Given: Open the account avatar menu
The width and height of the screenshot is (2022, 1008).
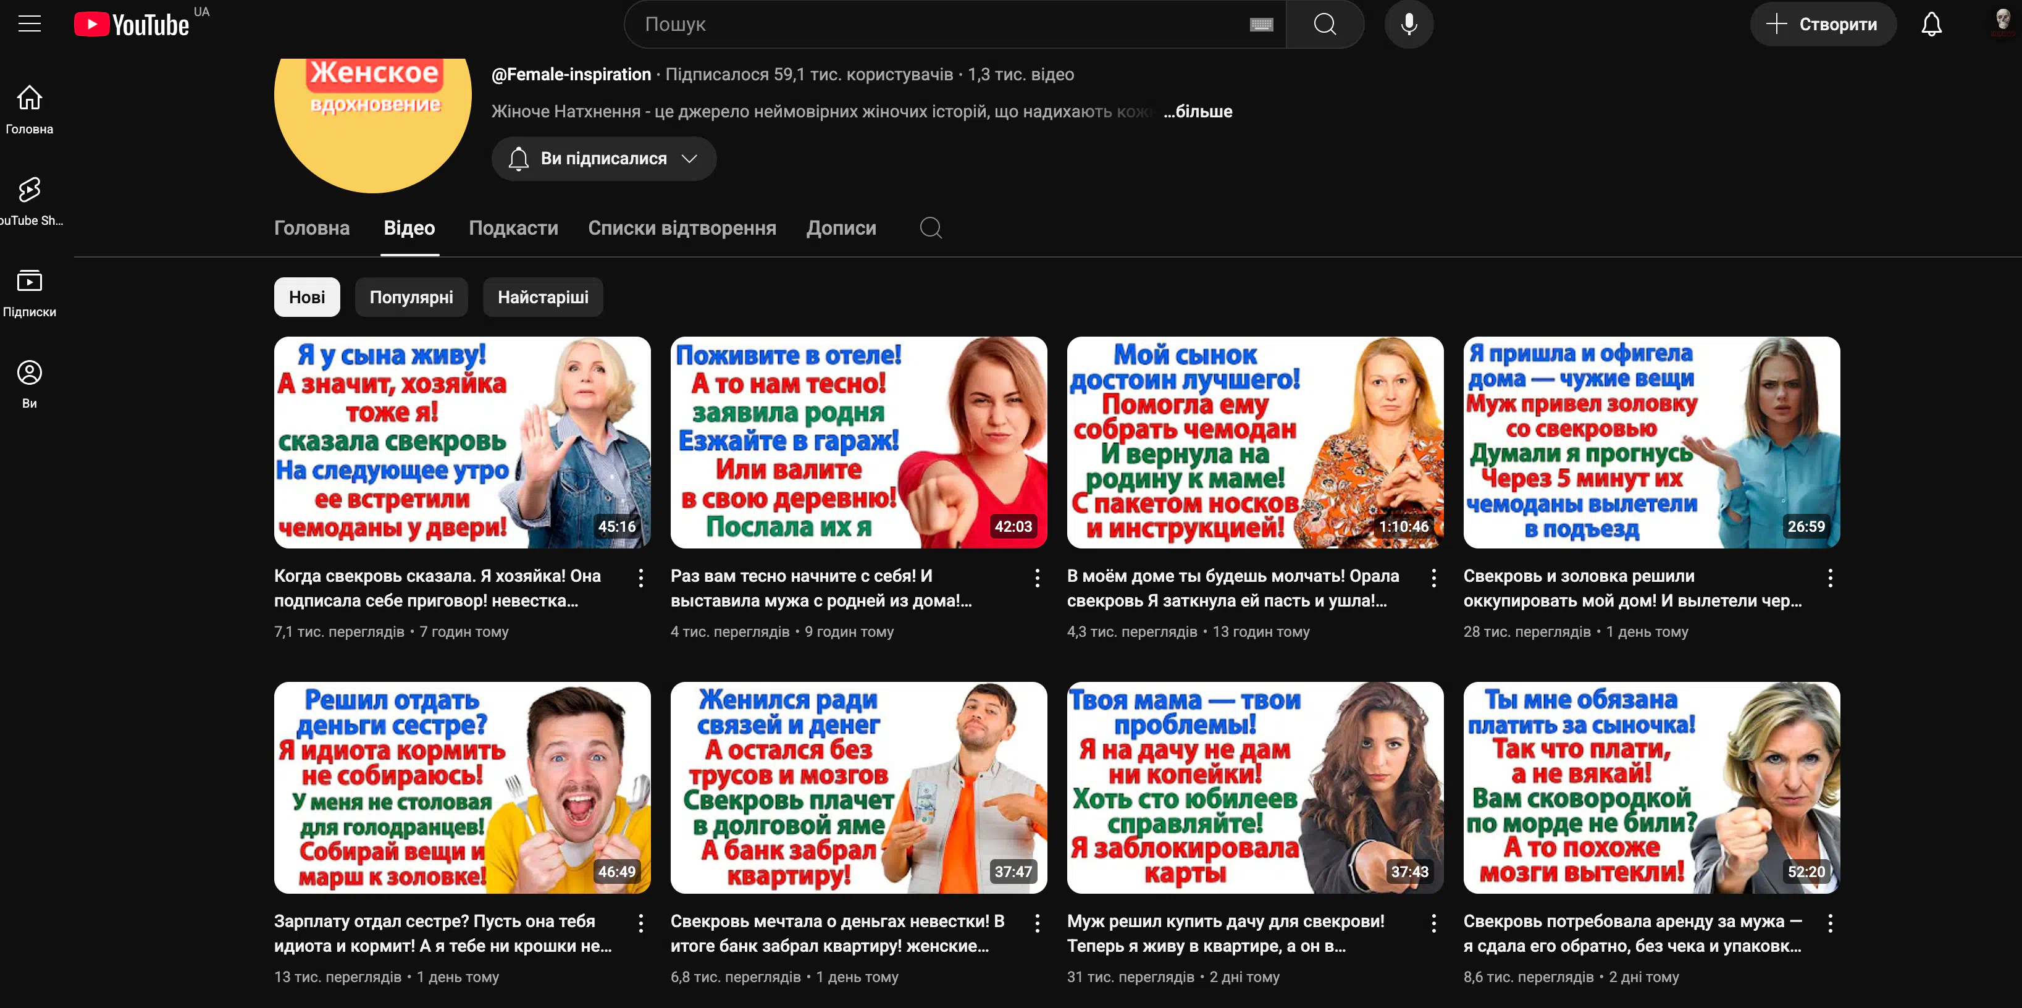Looking at the screenshot, I should point(2002,22).
